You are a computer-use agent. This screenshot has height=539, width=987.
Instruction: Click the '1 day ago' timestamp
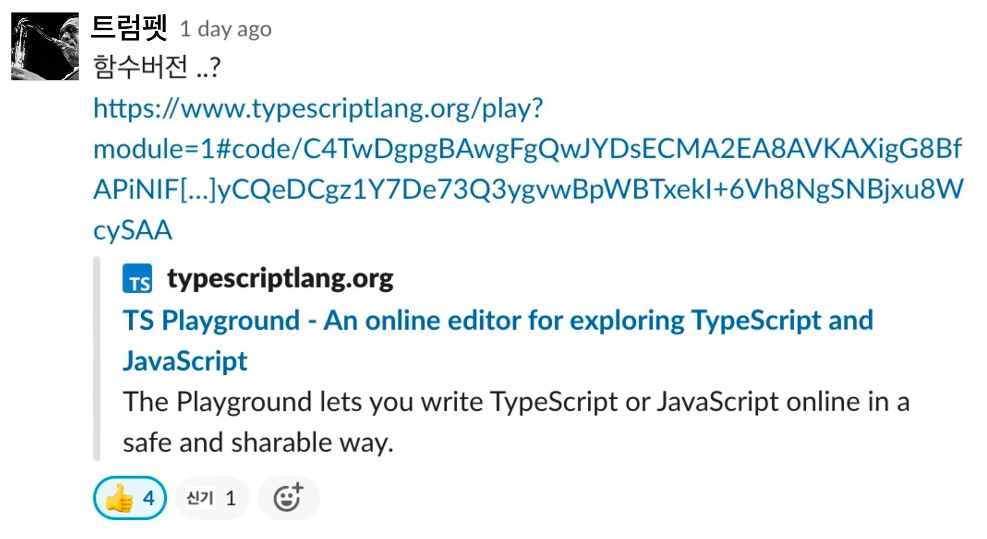tap(226, 29)
